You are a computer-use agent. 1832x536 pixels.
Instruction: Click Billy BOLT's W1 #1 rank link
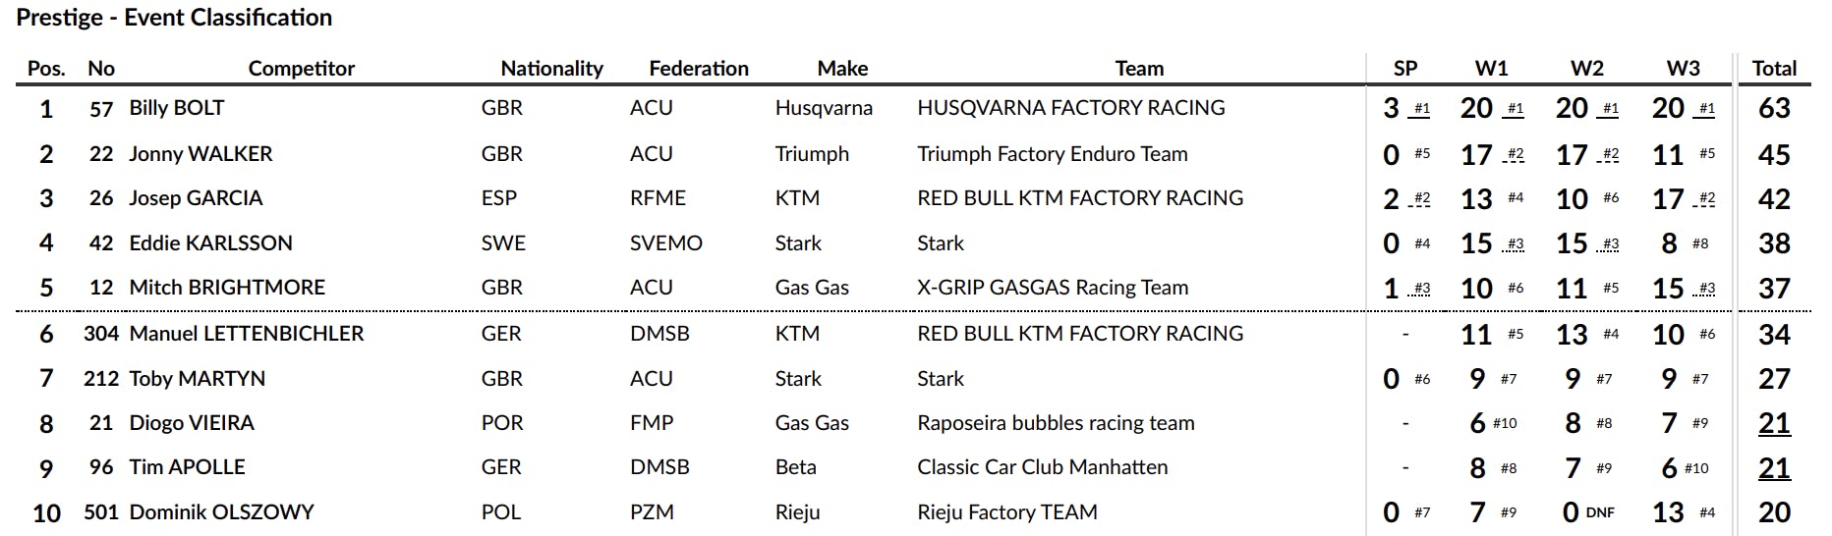point(1516,109)
